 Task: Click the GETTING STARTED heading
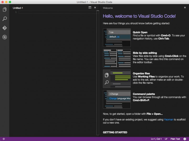point(115,132)
